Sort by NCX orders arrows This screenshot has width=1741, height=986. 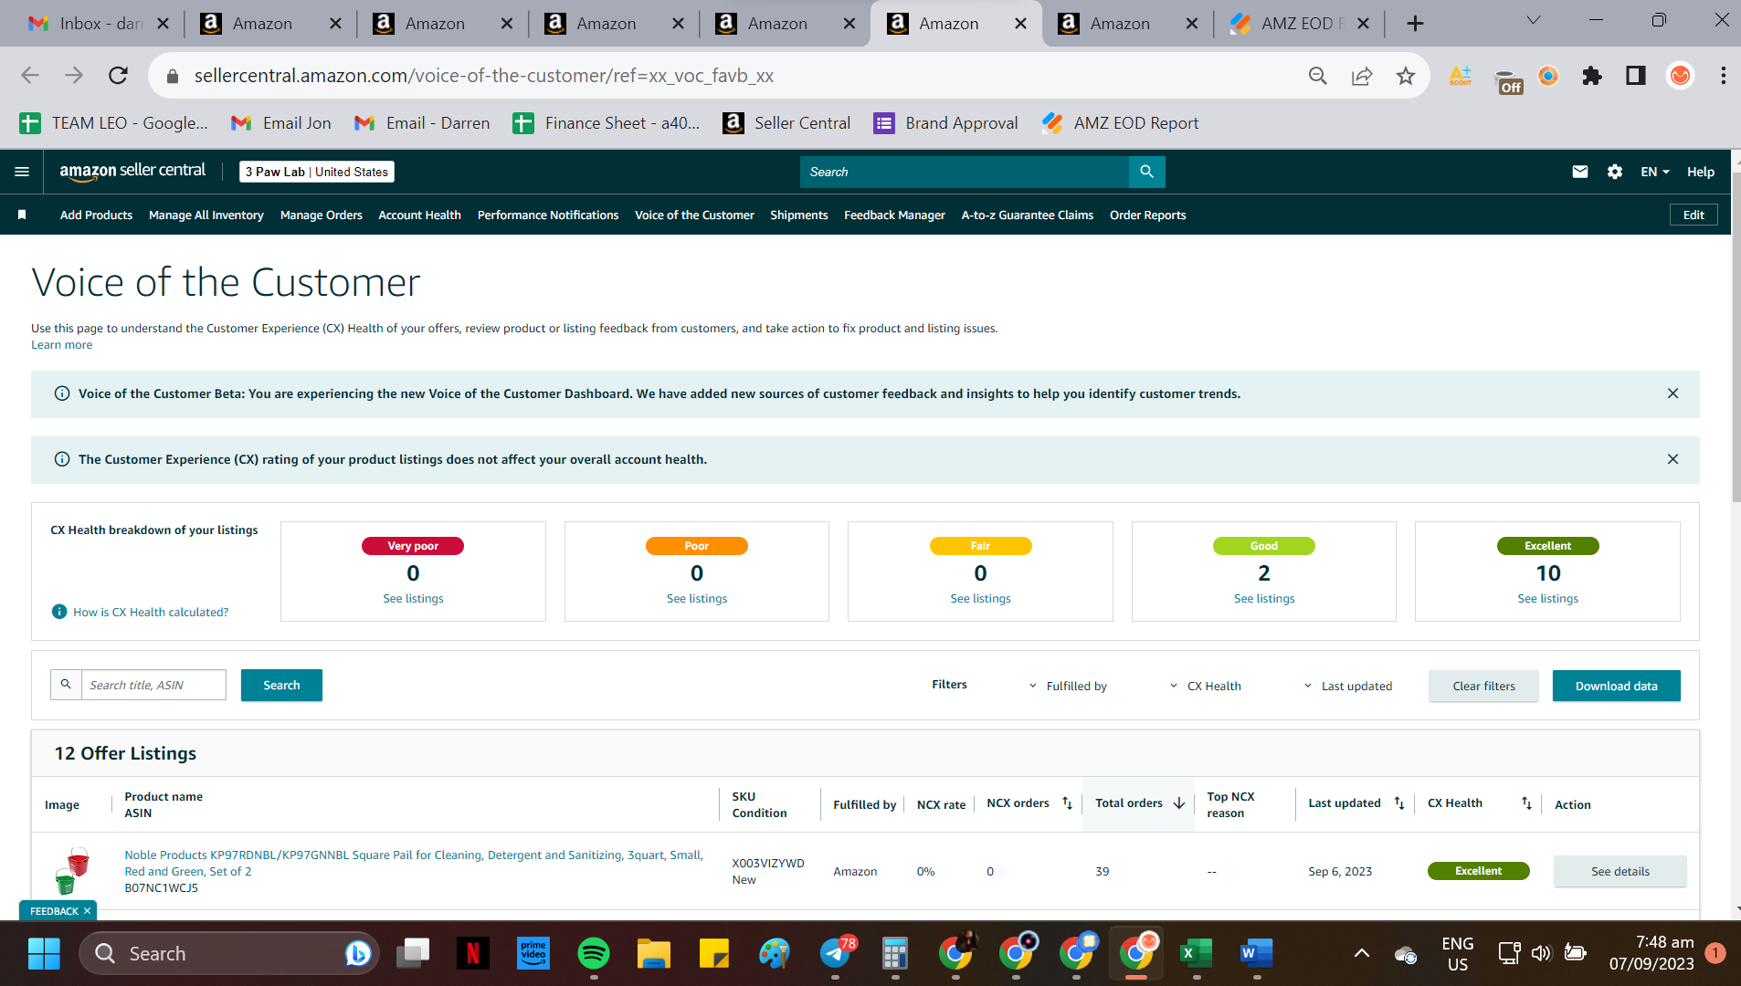pyautogui.click(x=1067, y=803)
